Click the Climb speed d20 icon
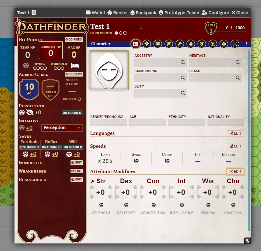This screenshot has height=251, width=261. tap(167, 161)
